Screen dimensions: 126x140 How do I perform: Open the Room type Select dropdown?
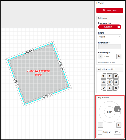(x=110, y=37)
